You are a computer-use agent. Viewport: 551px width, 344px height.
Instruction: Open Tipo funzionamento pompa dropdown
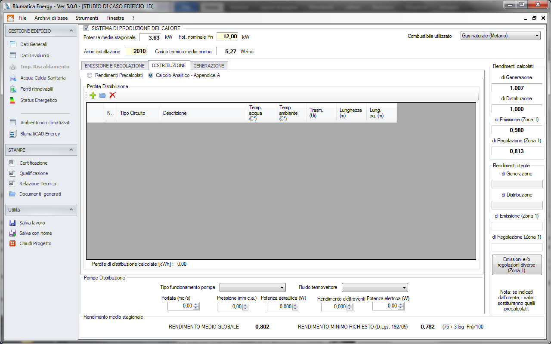tap(253, 287)
